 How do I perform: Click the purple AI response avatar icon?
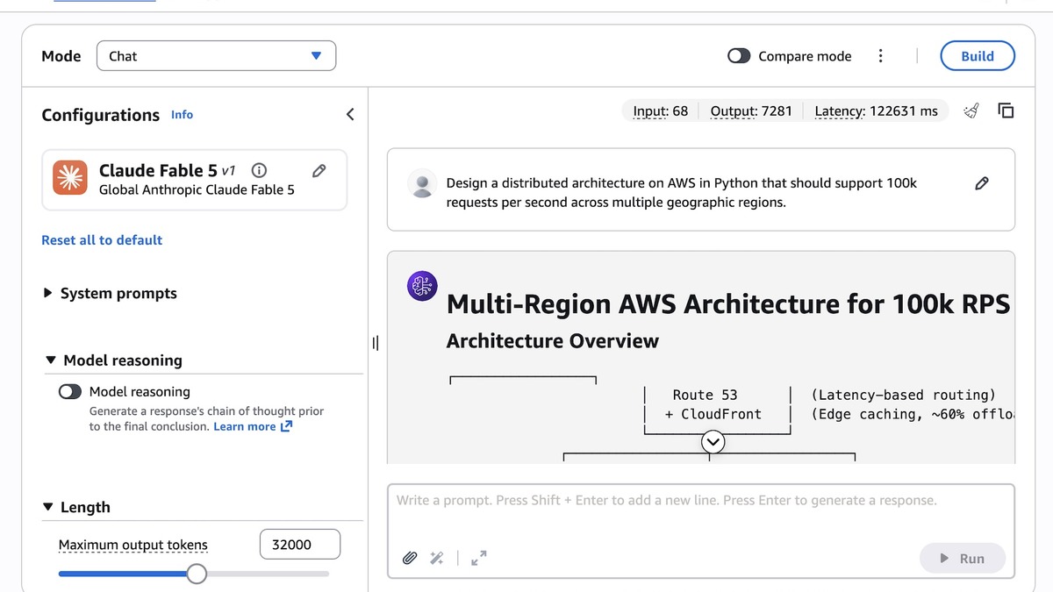coord(422,286)
